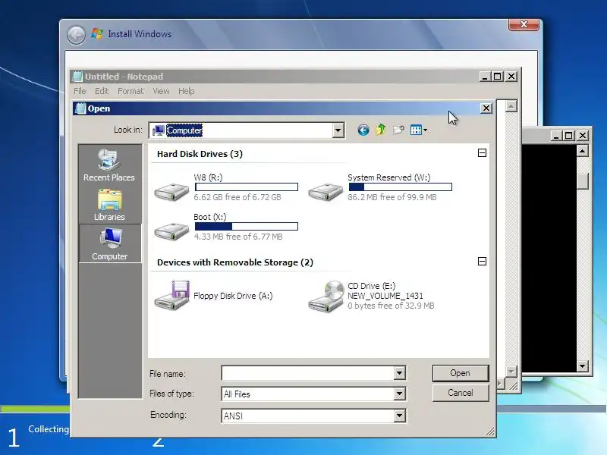Click the Install Windows back arrow button
The width and height of the screenshot is (607, 455).
(77, 35)
